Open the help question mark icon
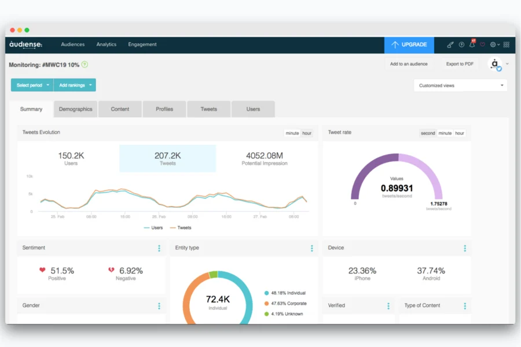 tap(461, 45)
